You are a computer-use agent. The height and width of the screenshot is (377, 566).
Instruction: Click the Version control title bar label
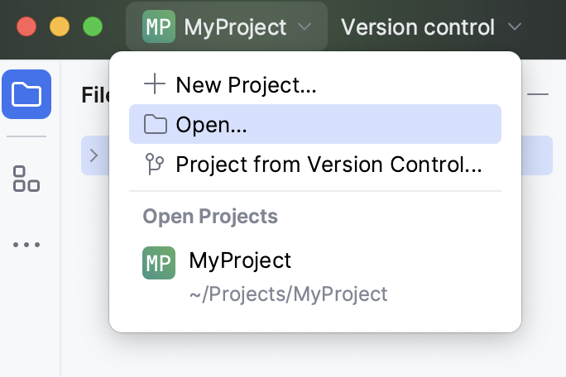coord(418,26)
